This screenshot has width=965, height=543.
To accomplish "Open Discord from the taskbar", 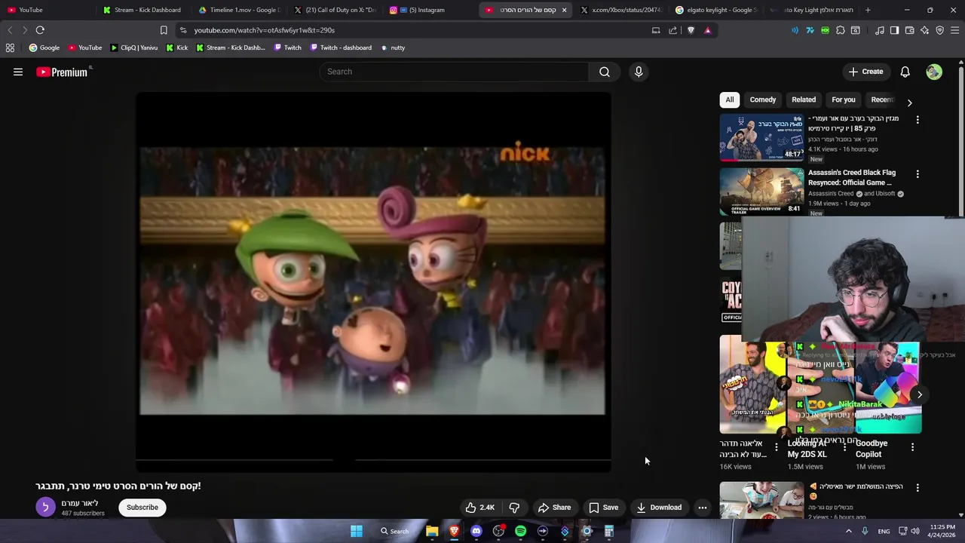I will (476, 531).
